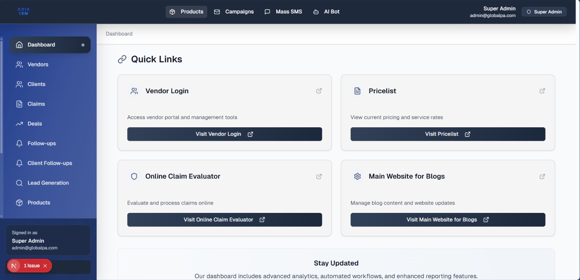Screen dimensions: 580x280
Task: Click the AXIA CRM logo
Action: tap(24, 12)
